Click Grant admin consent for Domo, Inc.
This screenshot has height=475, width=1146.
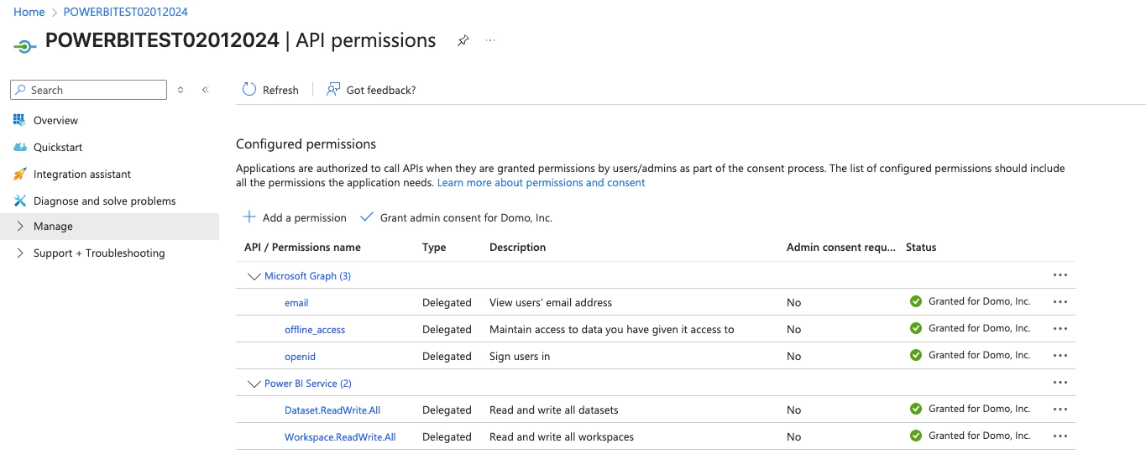(456, 217)
